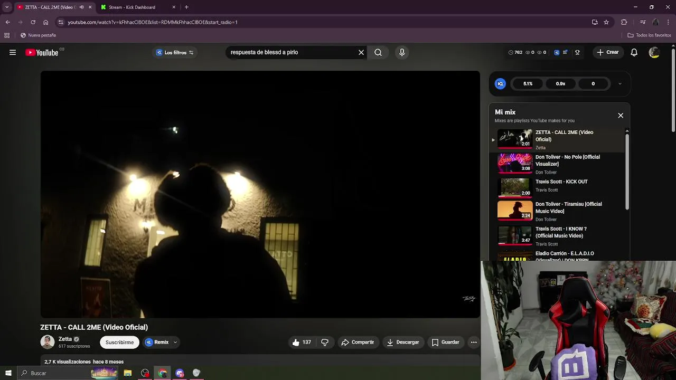Open the YouTube account avatar menu
This screenshot has width=676, height=380.
pos(654,52)
